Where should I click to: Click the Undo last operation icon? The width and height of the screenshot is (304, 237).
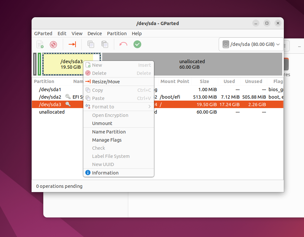pos(123,44)
